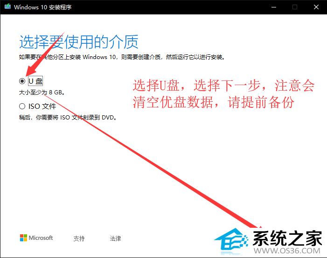Image resolution: width=327 pixels, height=258 pixels.
Task: Click the title text Windows 10 安装程序
Action: tap(43, 7)
